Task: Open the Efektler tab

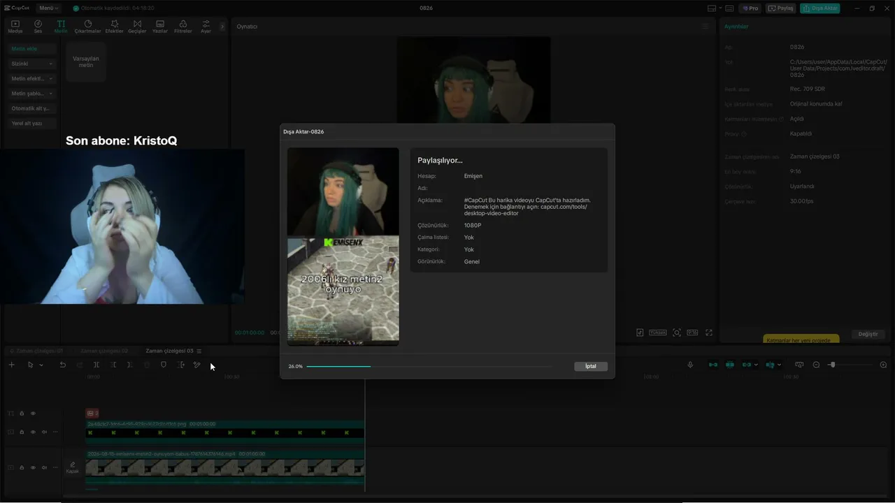Action: (x=114, y=27)
